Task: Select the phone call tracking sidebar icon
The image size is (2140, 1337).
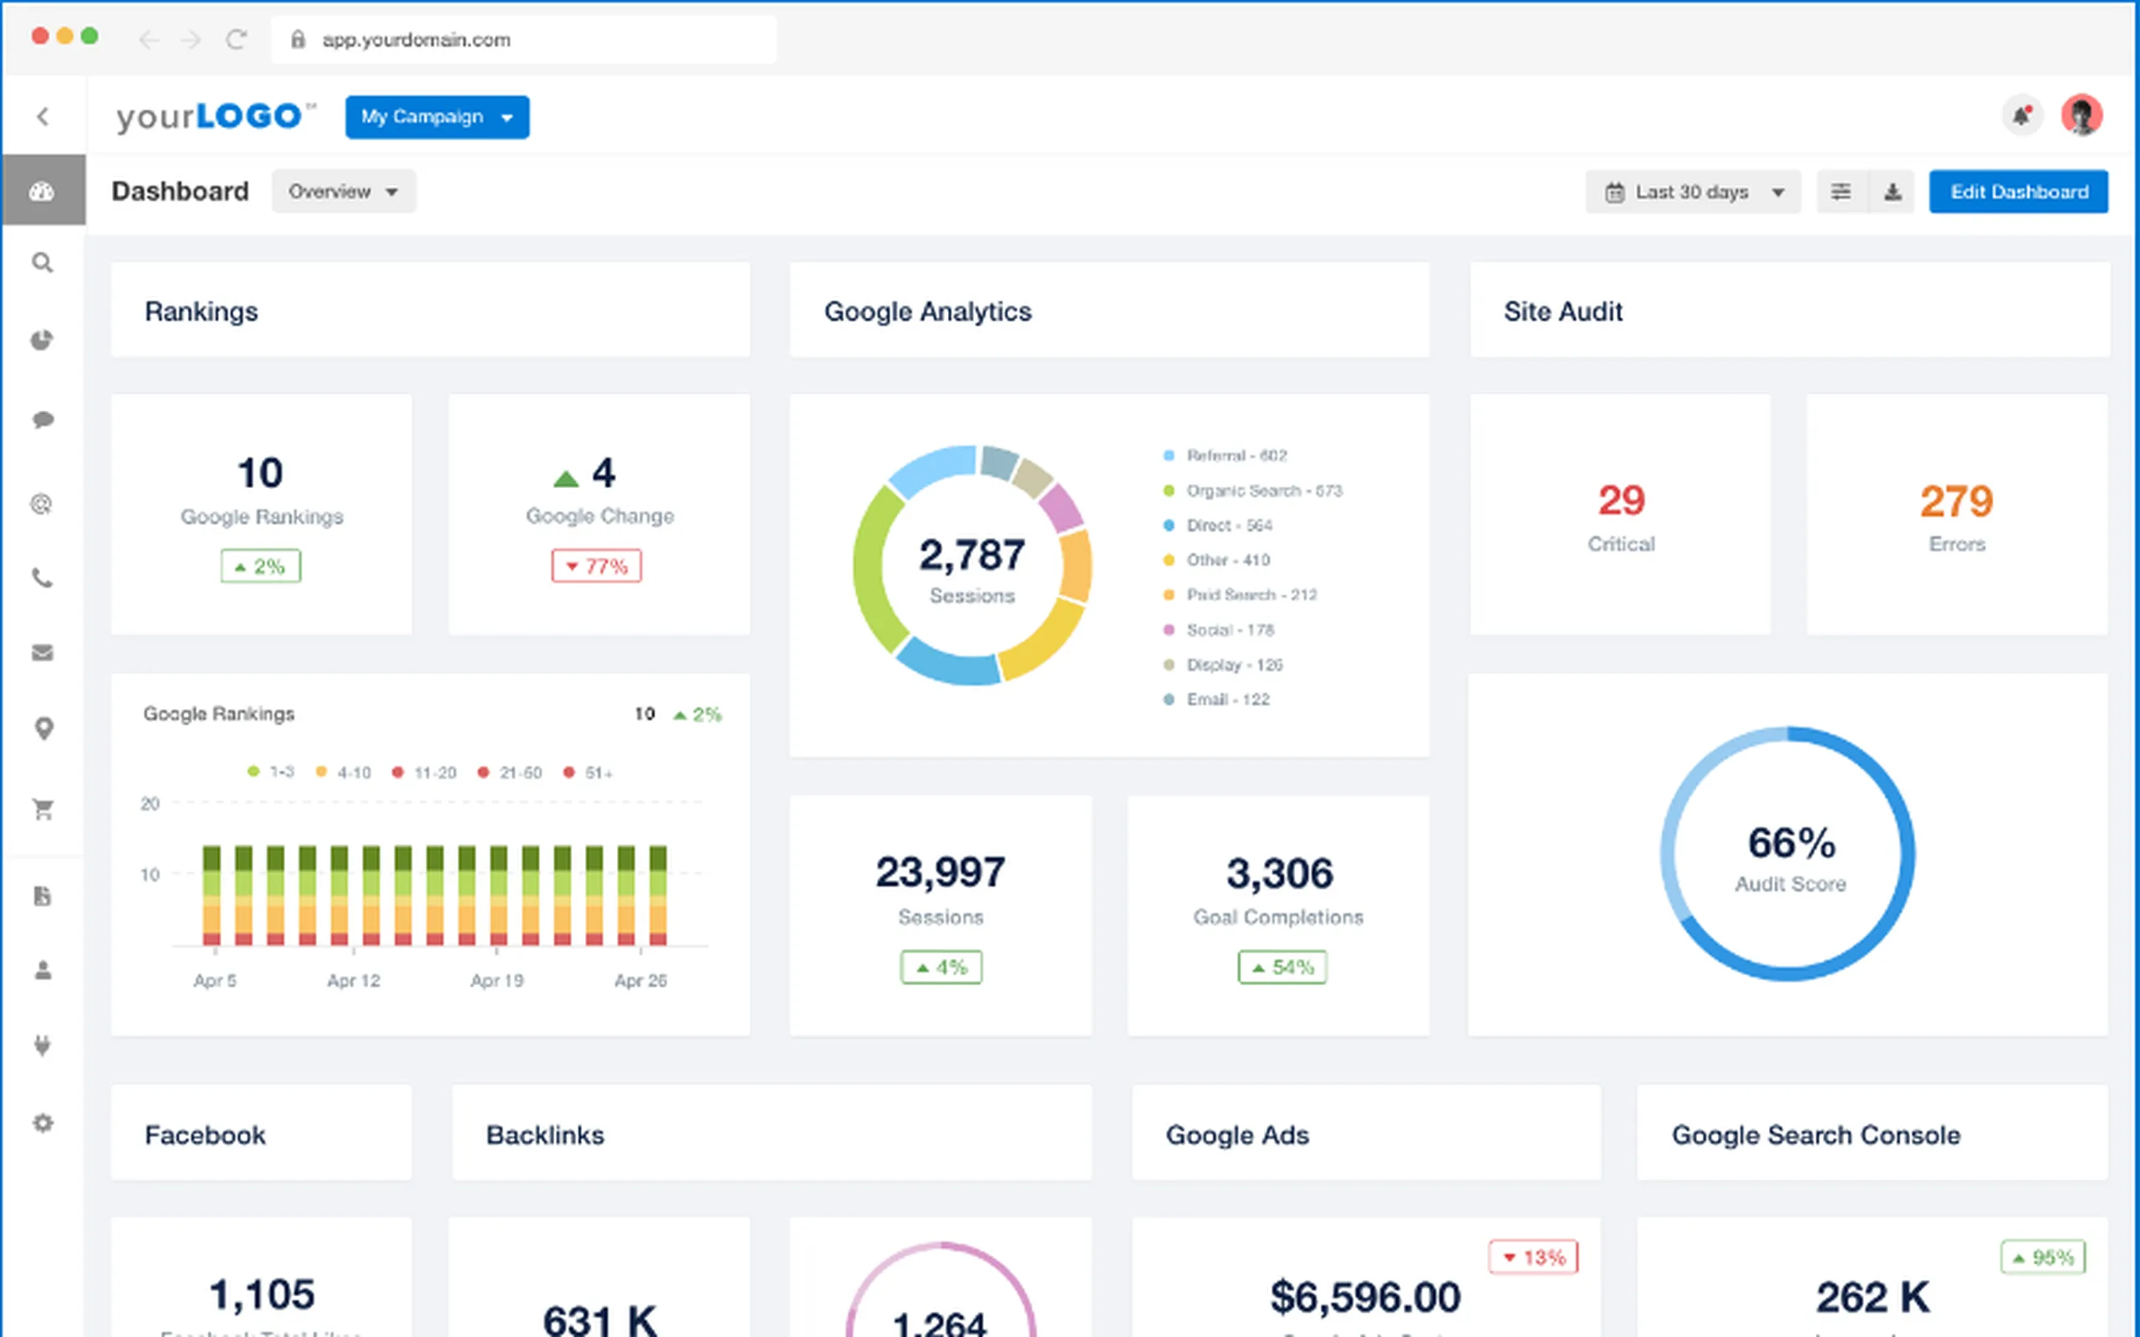Action: (43, 578)
